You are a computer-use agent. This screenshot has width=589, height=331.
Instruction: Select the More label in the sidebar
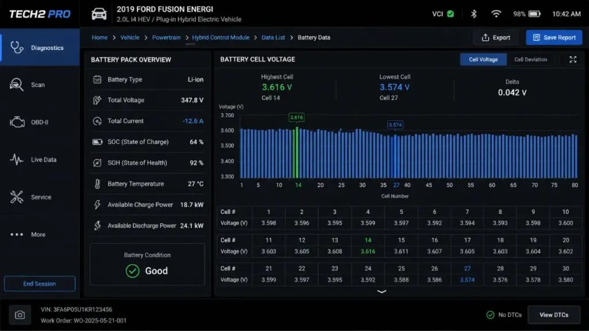tap(39, 234)
